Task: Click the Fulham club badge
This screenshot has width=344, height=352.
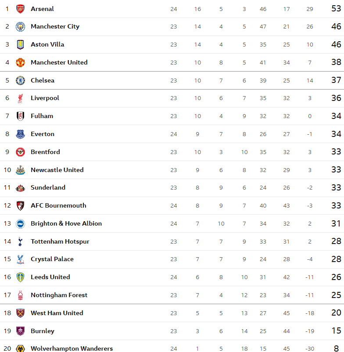Action: coord(20,116)
